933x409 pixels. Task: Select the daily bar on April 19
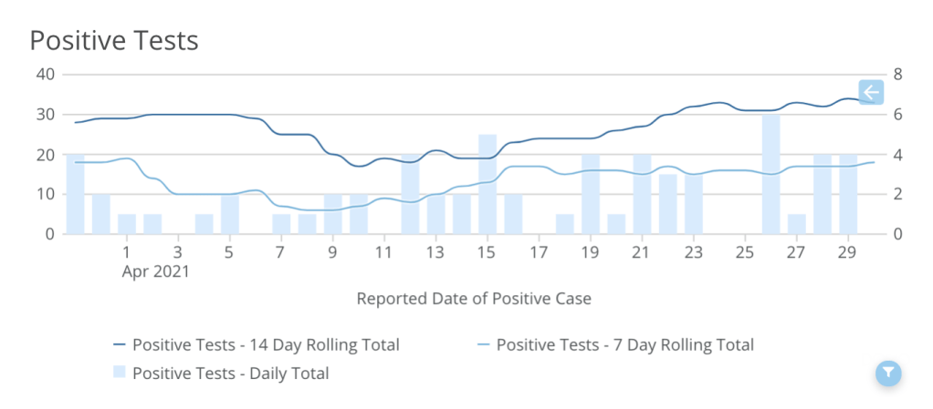591,195
